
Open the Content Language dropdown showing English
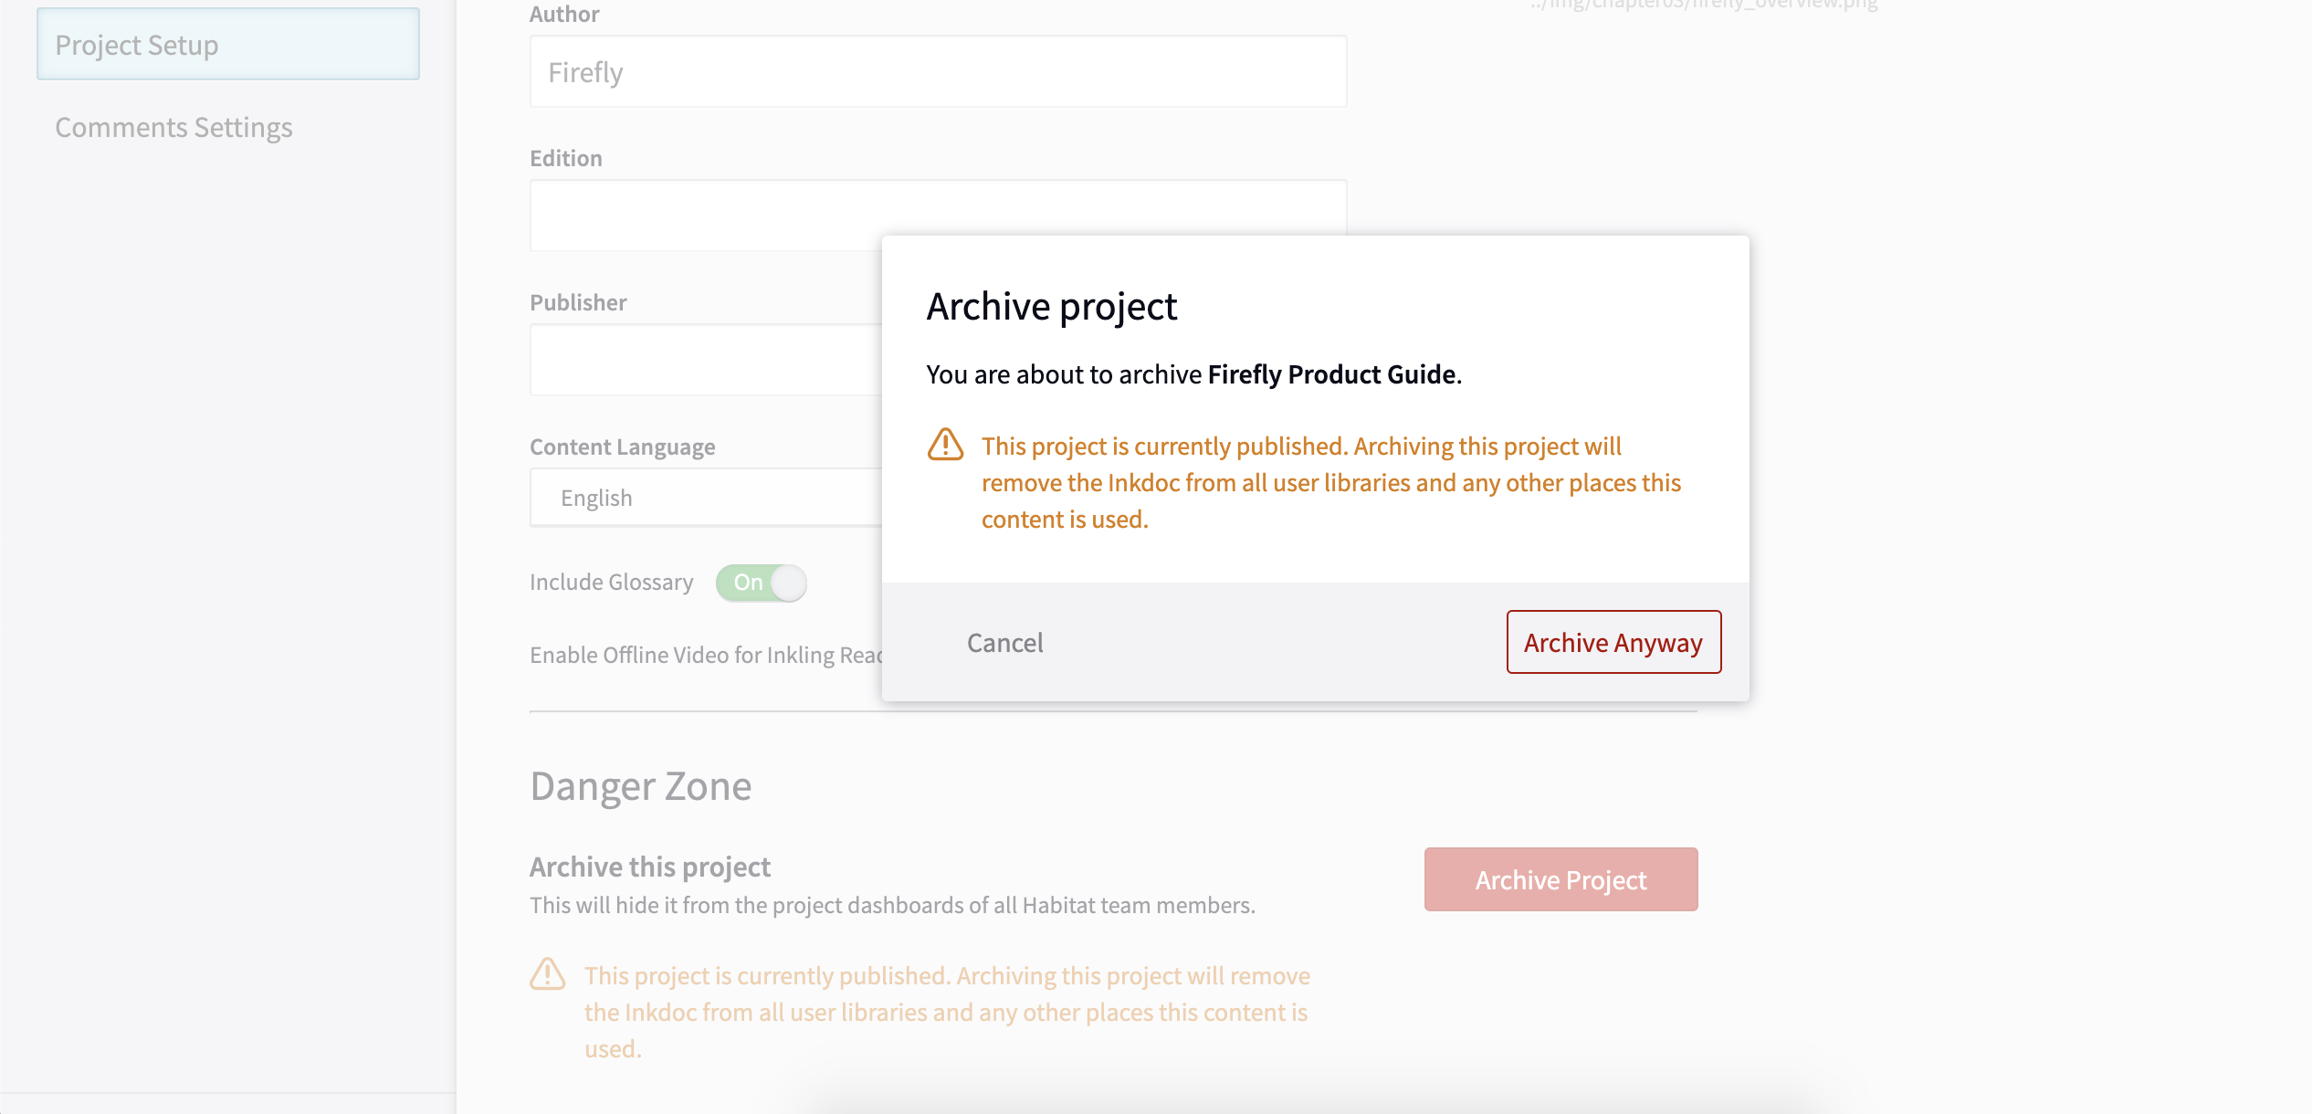[x=706, y=498]
